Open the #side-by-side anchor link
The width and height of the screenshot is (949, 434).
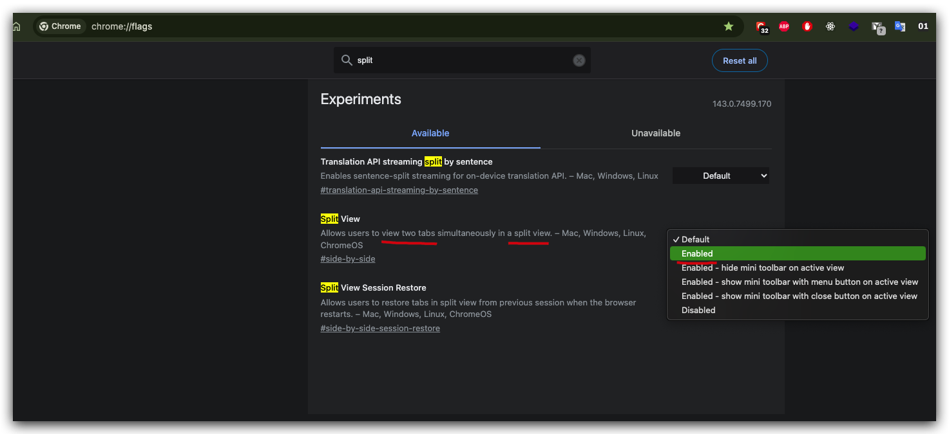[348, 258]
